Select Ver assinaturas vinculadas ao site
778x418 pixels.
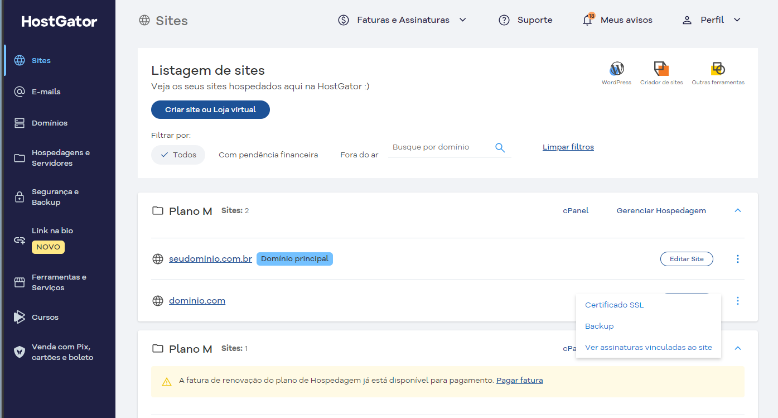pos(648,348)
